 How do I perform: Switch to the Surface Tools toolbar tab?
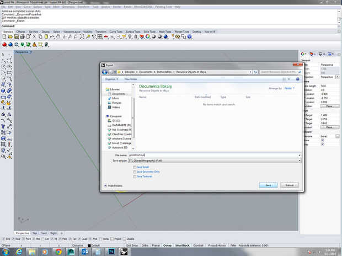coord(133,31)
